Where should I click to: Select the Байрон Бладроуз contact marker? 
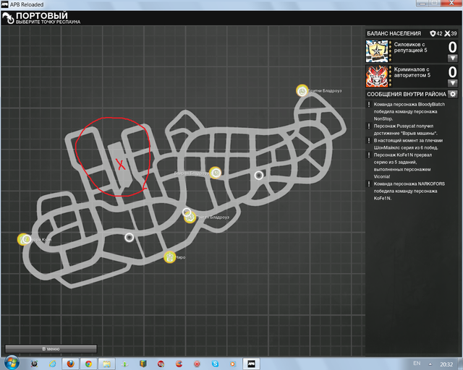[x=216, y=173]
